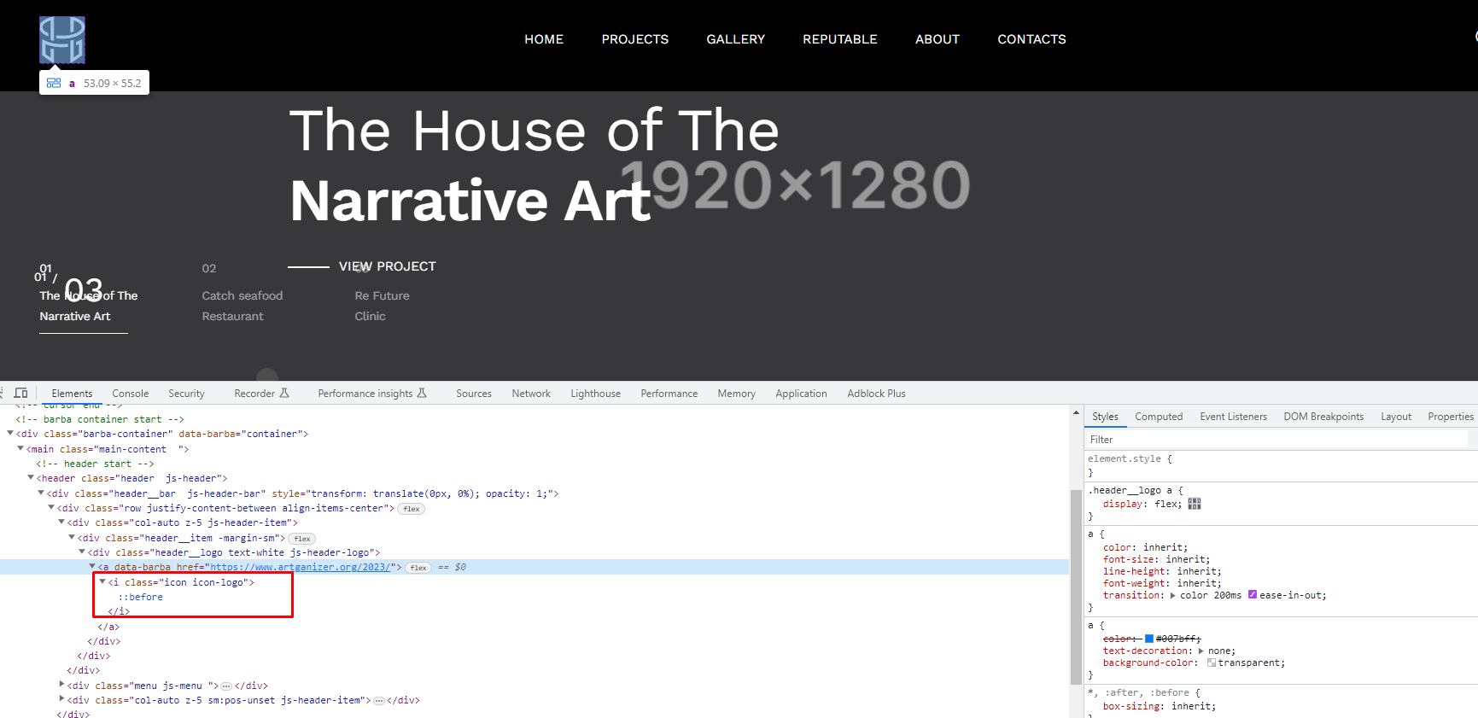Screen dimensions: 1478x718
Task: Open the ABOUT page link
Action: tap(938, 39)
